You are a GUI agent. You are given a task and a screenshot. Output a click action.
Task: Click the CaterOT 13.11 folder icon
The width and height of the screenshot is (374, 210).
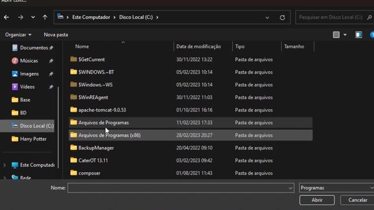click(x=74, y=160)
